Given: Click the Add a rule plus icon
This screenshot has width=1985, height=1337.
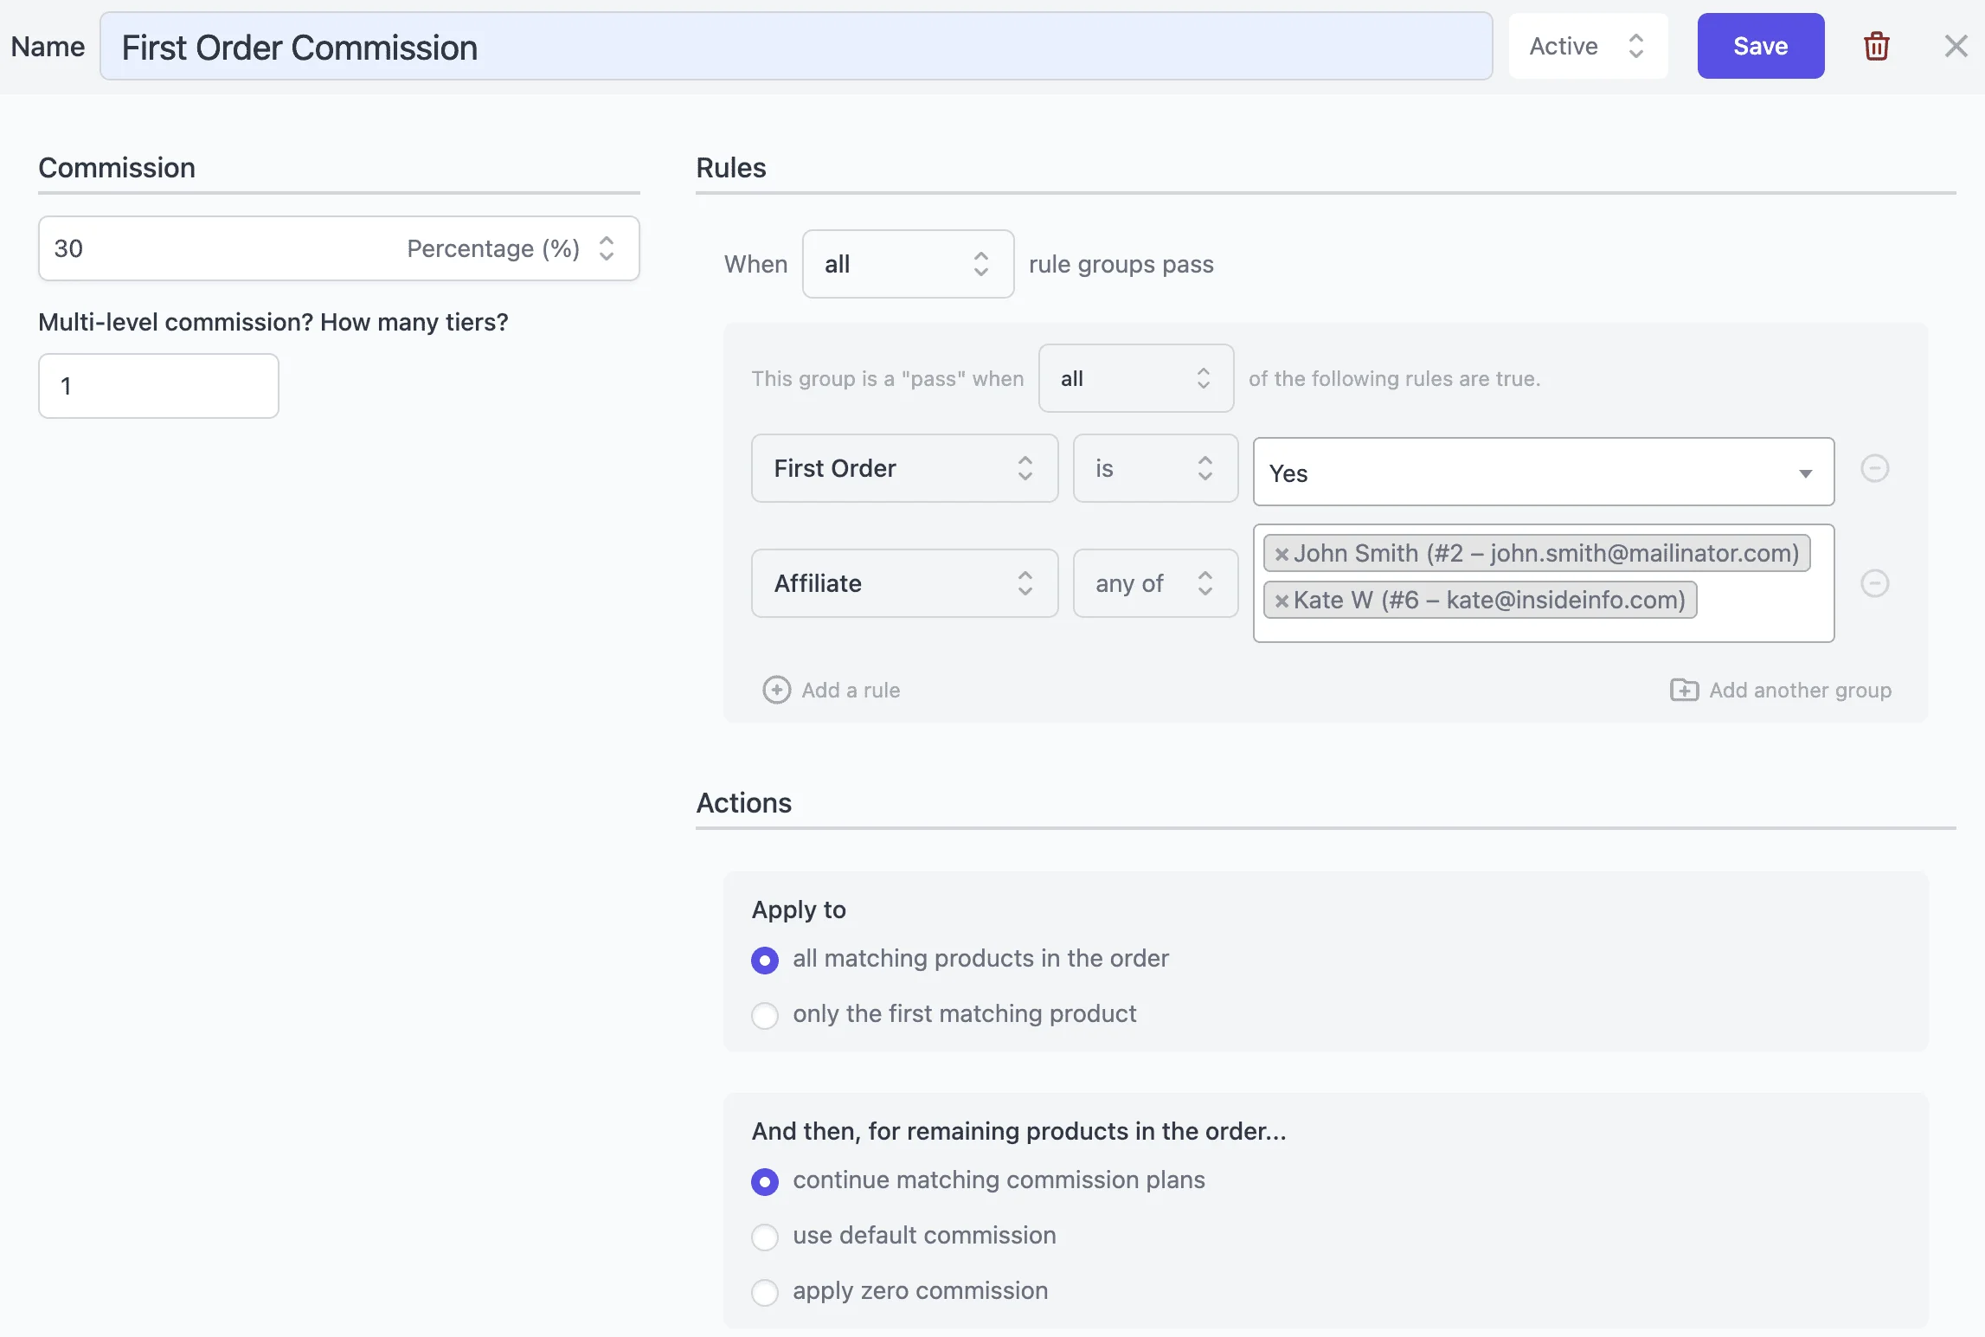Looking at the screenshot, I should (x=776, y=690).
